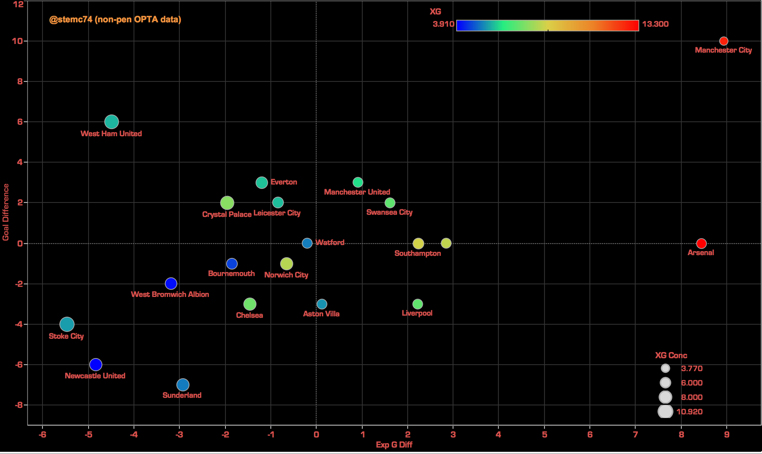Image resolution: width=762 pixels, height=454 pixels.
Task: Select the Arsenal scatter bubble
Action: coord(701,243)
